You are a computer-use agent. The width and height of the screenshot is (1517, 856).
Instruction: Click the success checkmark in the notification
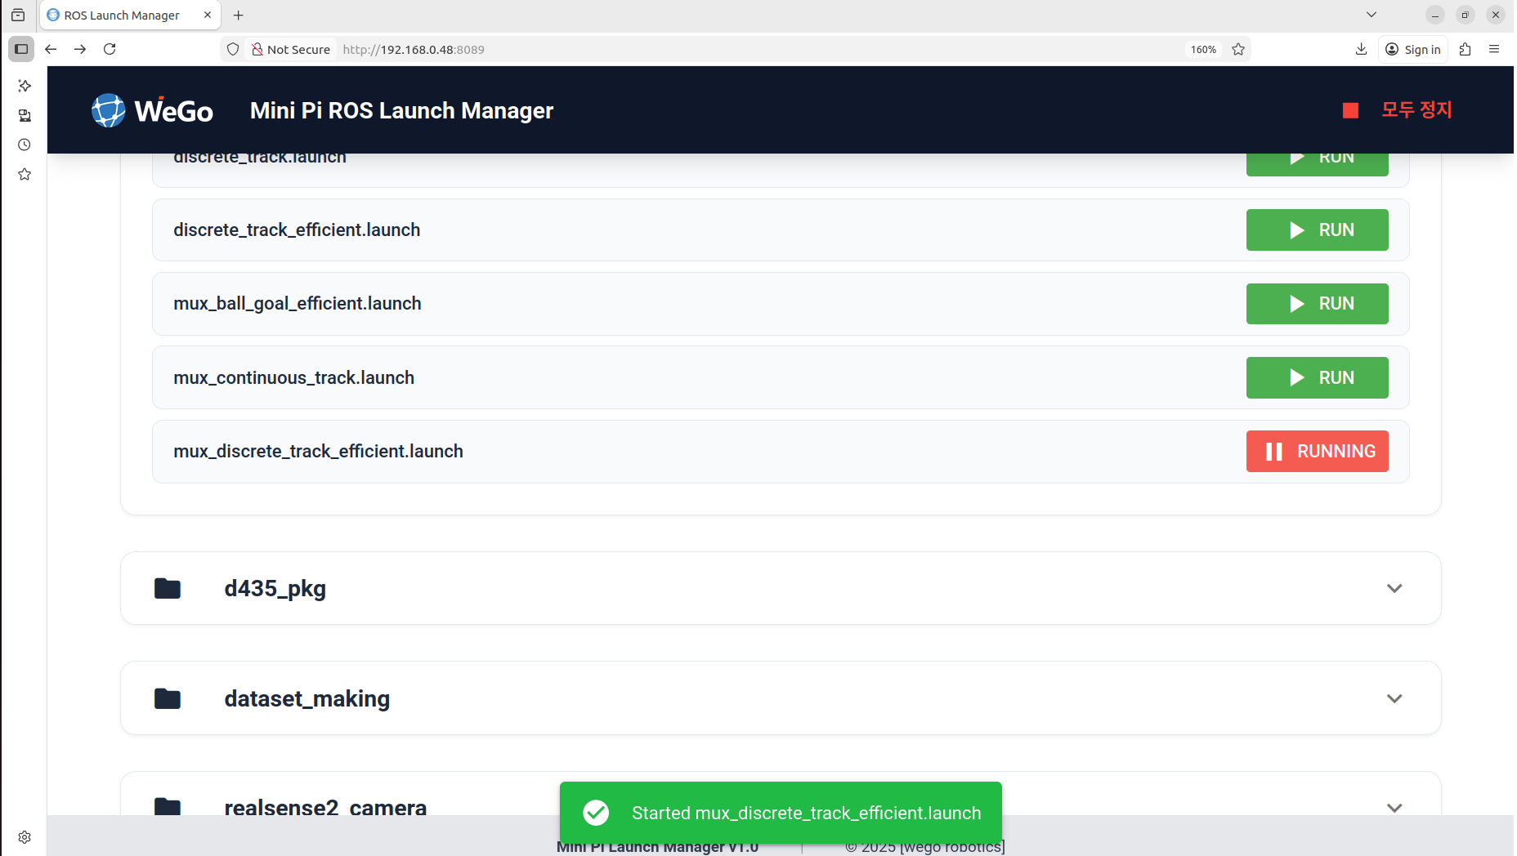(596, 813)
